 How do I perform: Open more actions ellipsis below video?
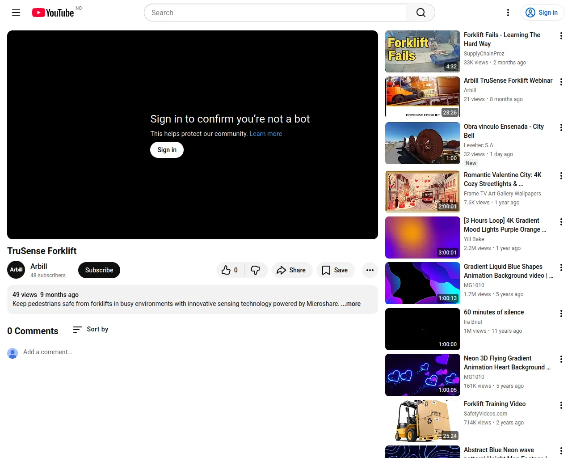click(370, 270)
